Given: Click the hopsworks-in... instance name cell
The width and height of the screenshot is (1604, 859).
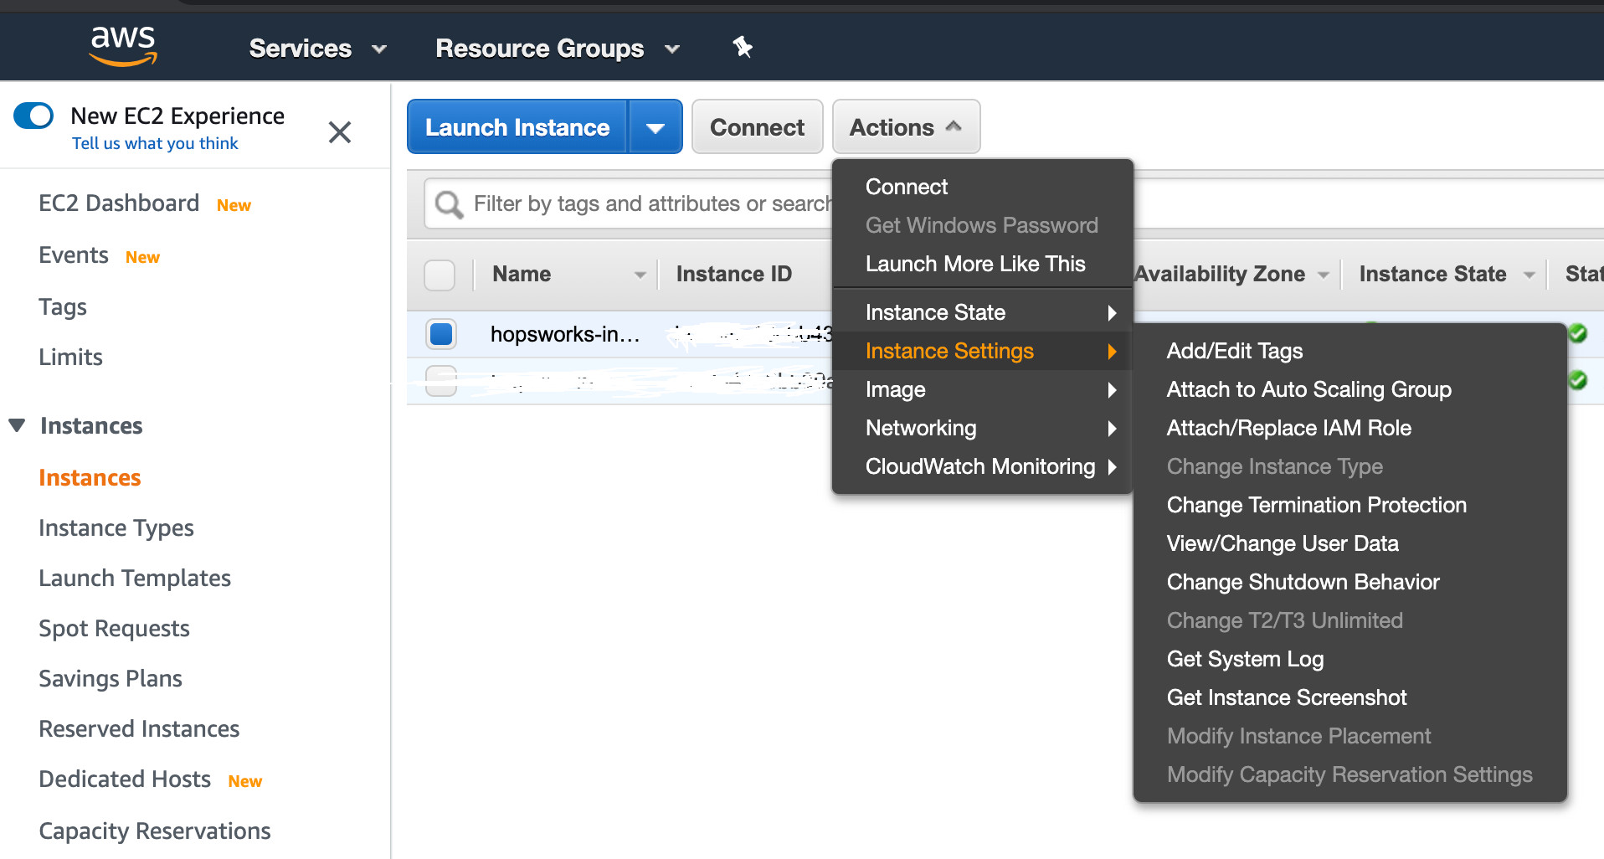Looking at the screenshot, I should [x=565, y=334].
